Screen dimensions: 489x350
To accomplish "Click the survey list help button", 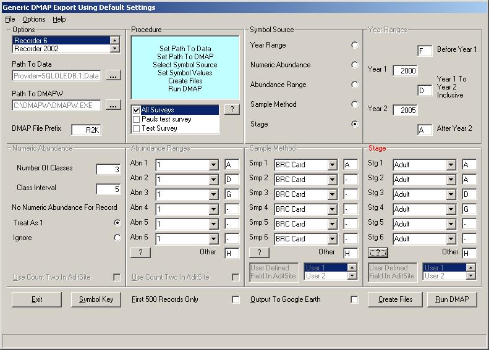I will click(232, 109).
